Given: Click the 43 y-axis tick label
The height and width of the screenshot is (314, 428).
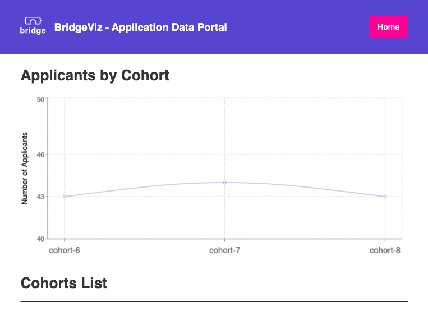Looking at the screenshot, I should (x=40, y=197).
